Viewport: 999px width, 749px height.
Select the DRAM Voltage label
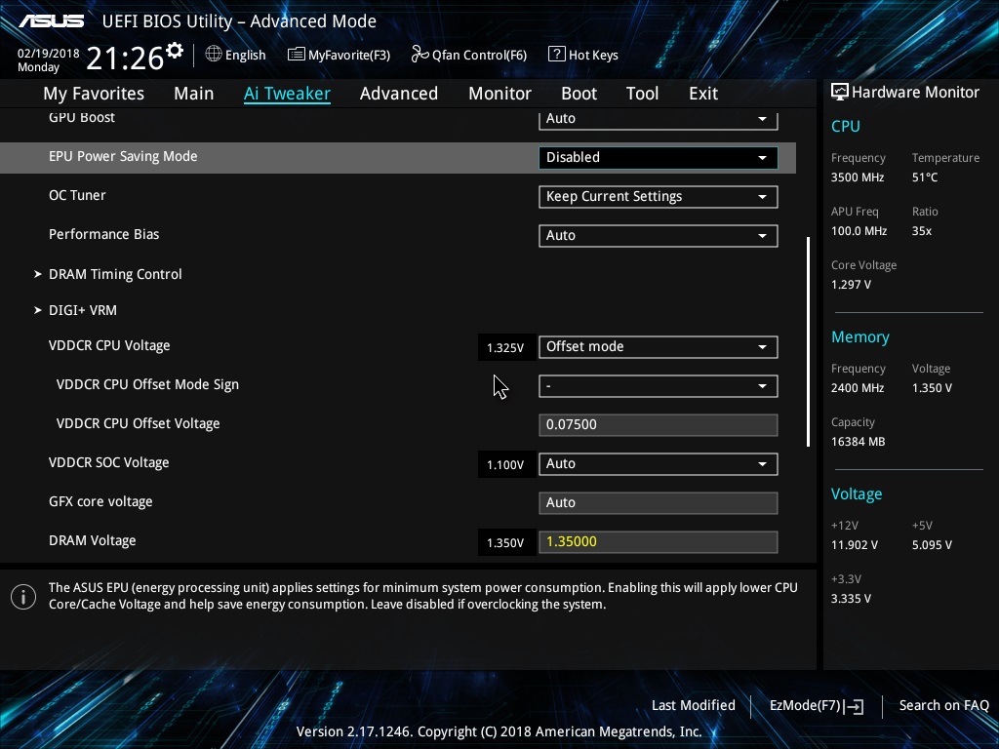(x=93, y=540)
